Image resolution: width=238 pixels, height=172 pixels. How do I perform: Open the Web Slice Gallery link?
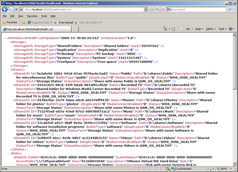point(89,22)
